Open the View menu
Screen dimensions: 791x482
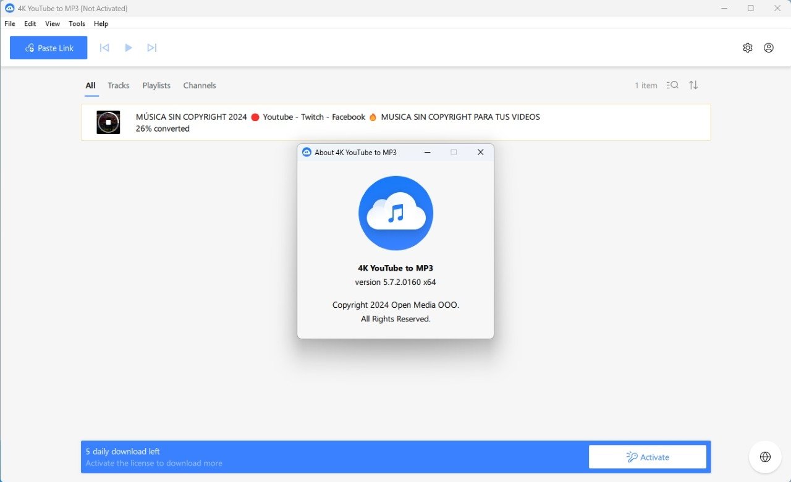[53, 23]
